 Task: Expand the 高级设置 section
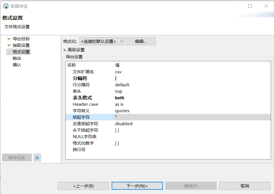65,50
